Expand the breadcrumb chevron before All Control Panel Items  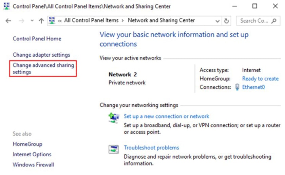[60, 21]
